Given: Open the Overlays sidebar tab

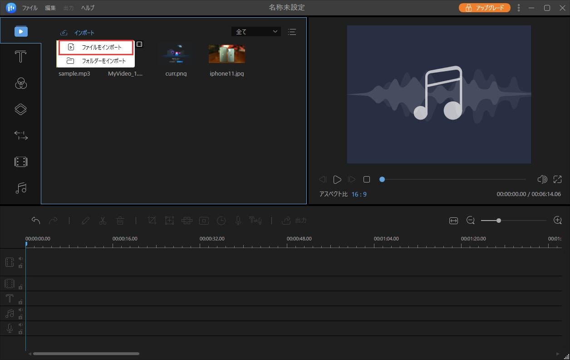Looking at the screenshot, I should 21,109.
